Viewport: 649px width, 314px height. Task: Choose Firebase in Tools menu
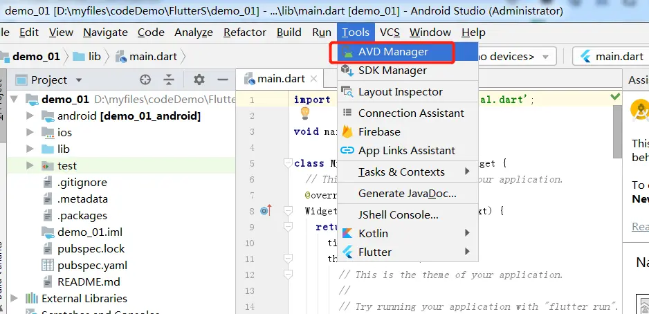(408, 131)
